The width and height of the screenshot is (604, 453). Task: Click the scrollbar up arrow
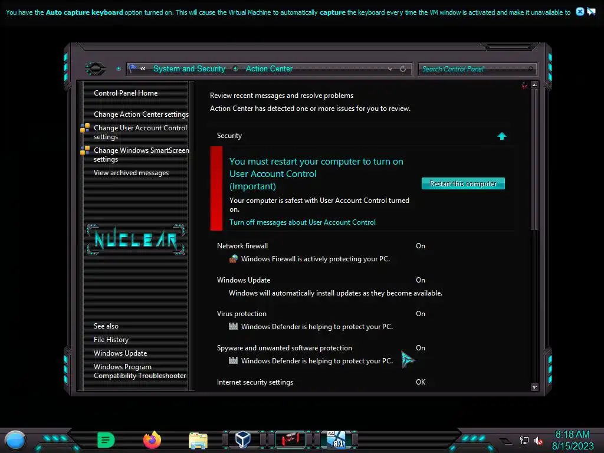point(534,85)
